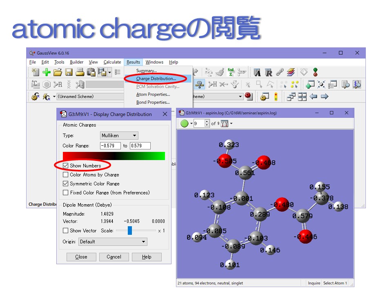Select the Delete Atom tool

(x=223, y=85)
